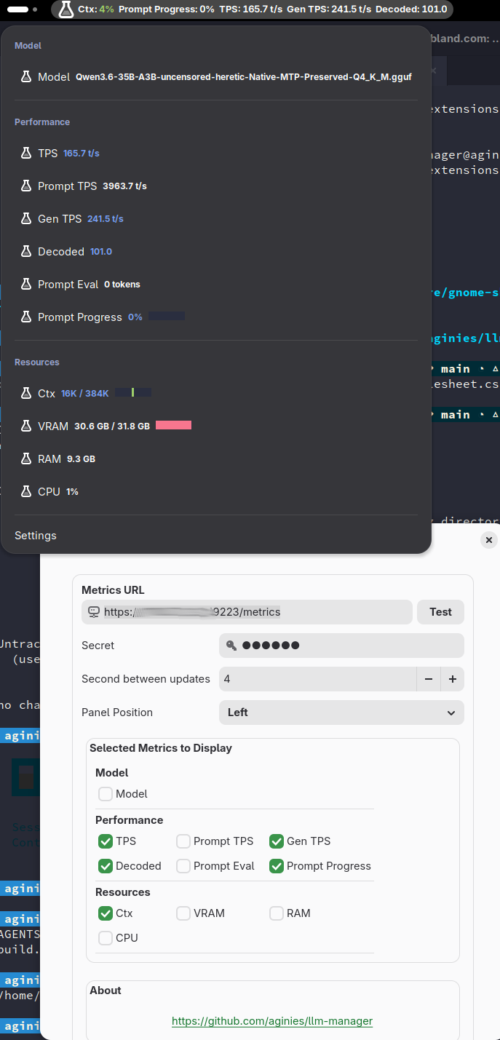
Task: Select the Prompt Eval menu entry
Action: pos(216,285)
